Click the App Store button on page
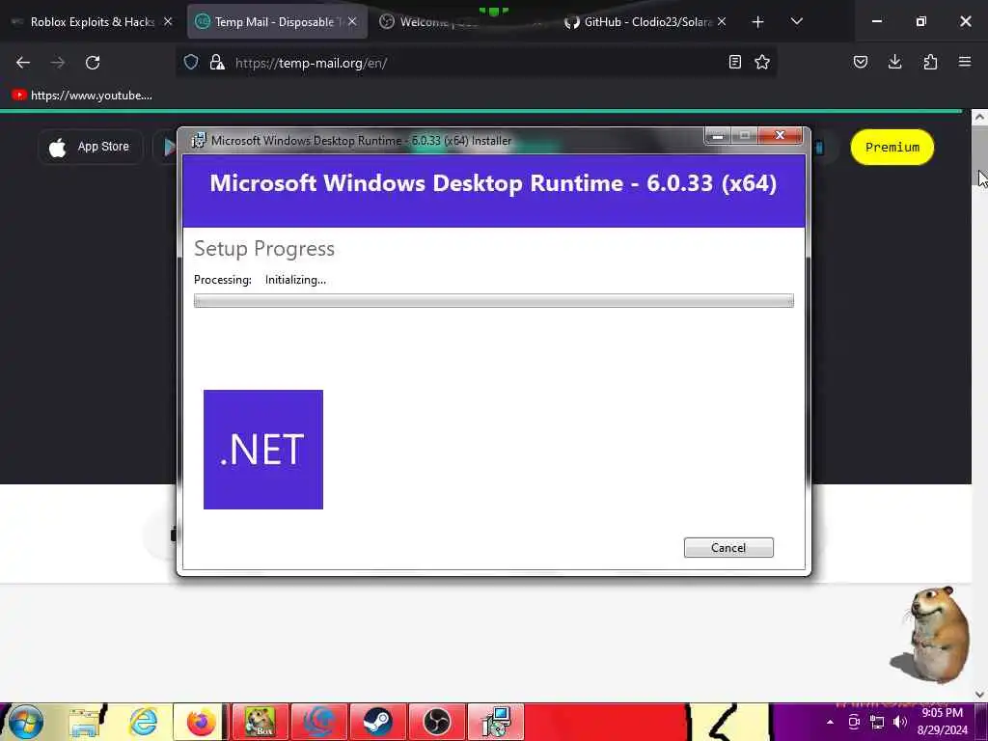The height and width of the screenshot is (741, 988). (90, 147)
